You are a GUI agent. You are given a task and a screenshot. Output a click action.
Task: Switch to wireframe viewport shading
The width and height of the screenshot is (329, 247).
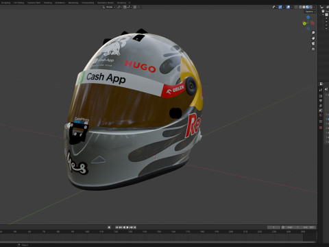(x=300, y=7)
